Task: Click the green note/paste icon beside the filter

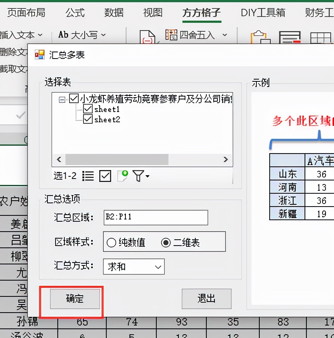Action: 122,176
